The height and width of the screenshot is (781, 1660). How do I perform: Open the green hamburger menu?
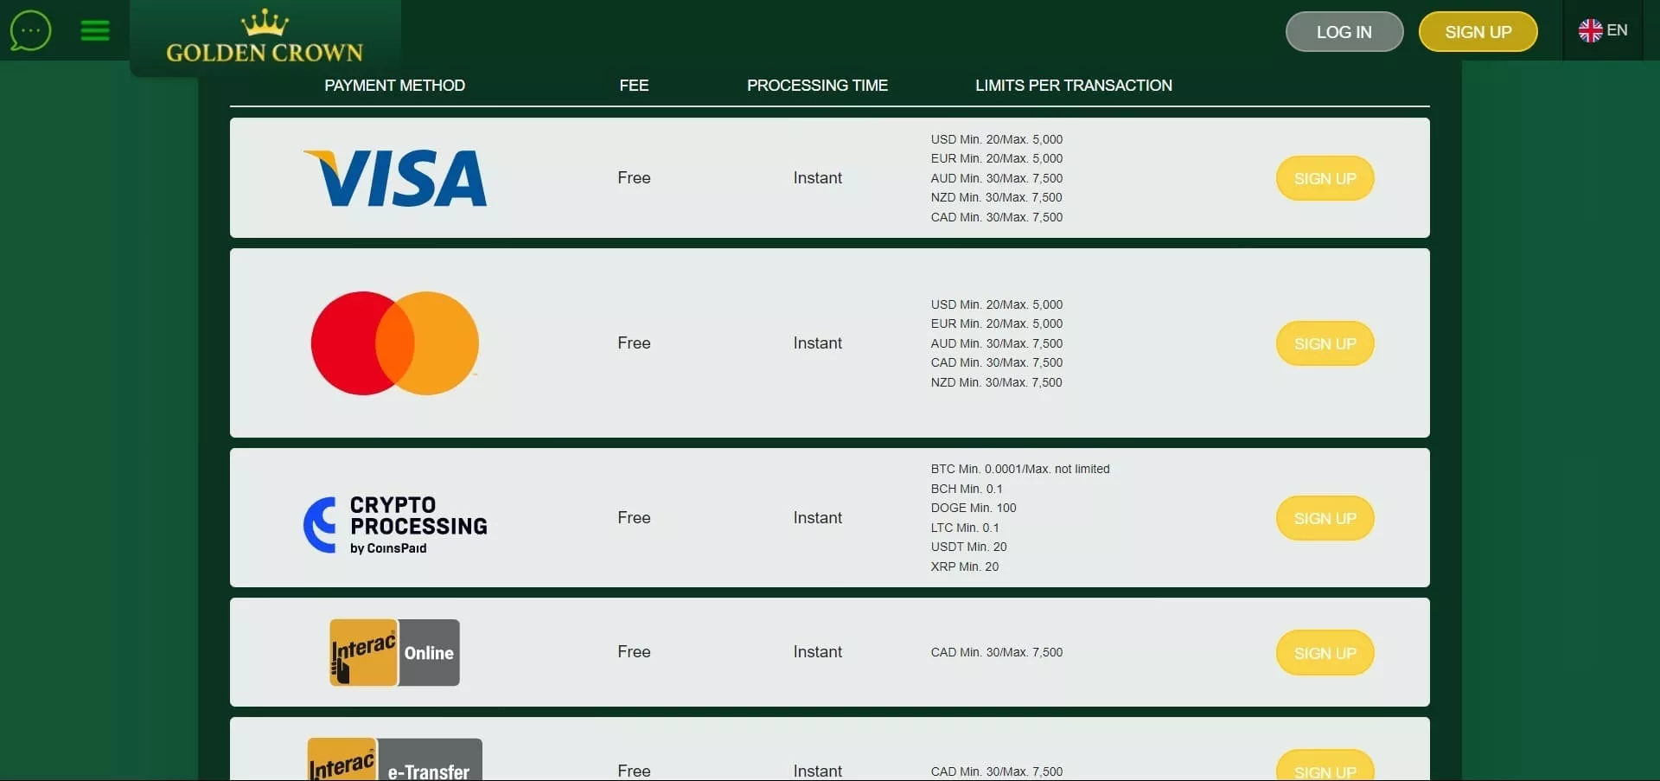pos(95,31)
